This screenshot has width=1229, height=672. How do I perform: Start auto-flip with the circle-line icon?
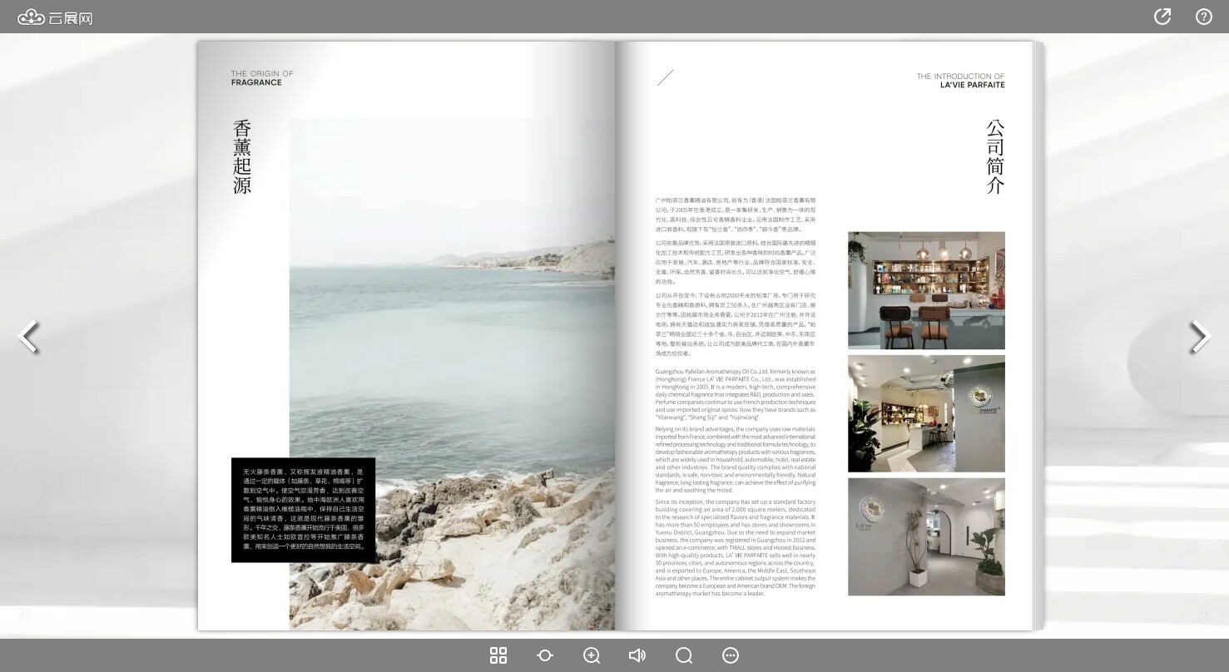545,655
